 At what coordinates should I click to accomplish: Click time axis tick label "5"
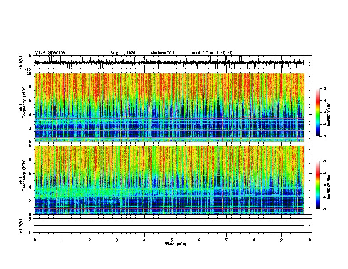(172, 240)
